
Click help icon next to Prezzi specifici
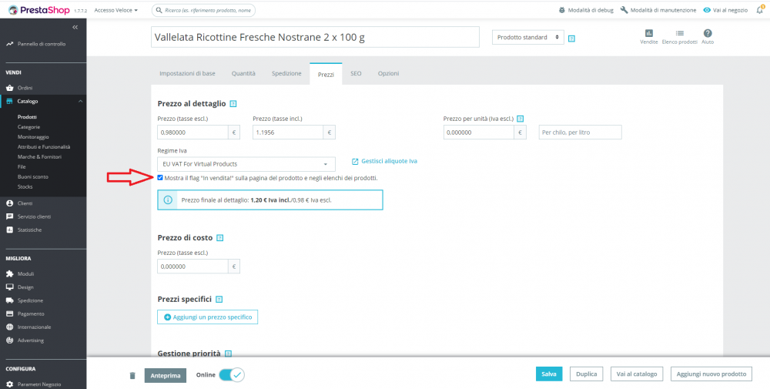point(219,299)
